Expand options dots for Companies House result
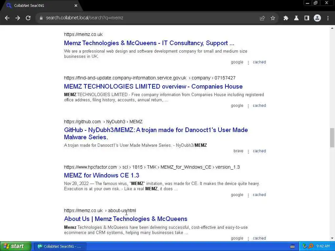Viewport: 335px width, 251px height. (x=248, y=106)
